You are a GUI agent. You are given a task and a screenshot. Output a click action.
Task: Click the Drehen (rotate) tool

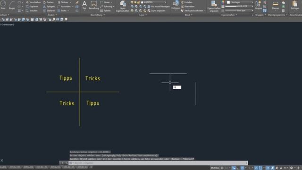coord(48,2)
